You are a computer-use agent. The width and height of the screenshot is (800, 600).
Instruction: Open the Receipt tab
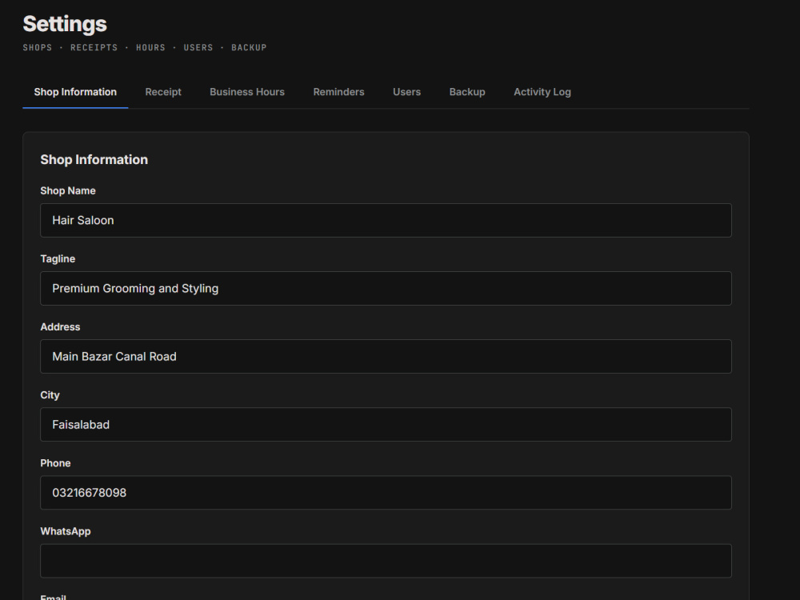tap(163, 92)
